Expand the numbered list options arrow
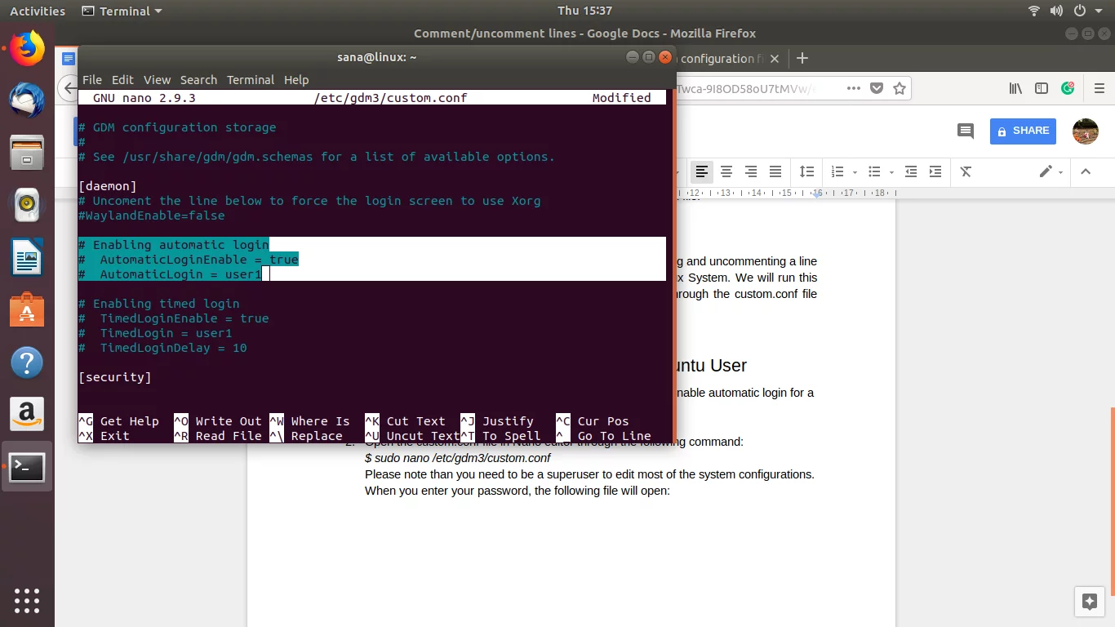The width and height of the screenshot is (1115, 627). click(x=855, y=172)
